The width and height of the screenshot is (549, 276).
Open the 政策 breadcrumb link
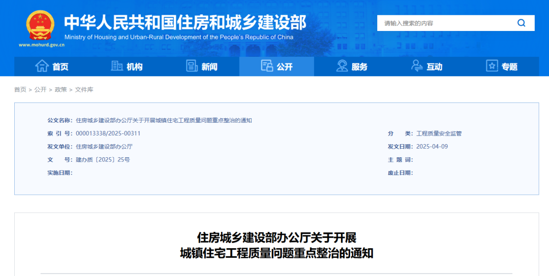point(60,90)
